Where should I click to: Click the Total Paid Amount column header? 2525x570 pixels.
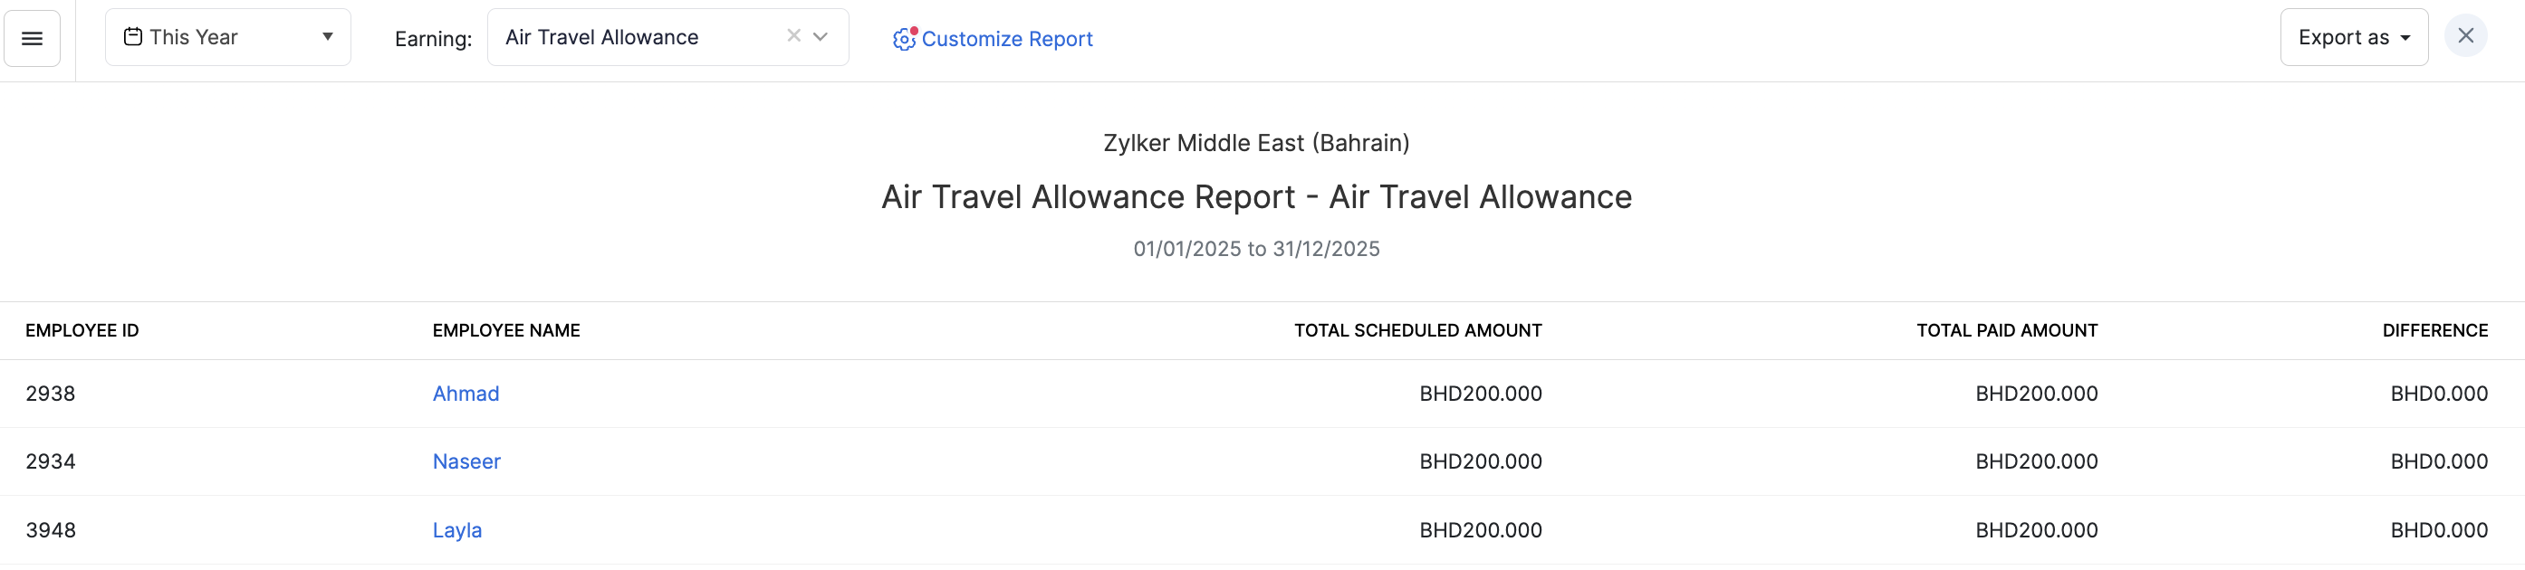[x=2006, y=331]
